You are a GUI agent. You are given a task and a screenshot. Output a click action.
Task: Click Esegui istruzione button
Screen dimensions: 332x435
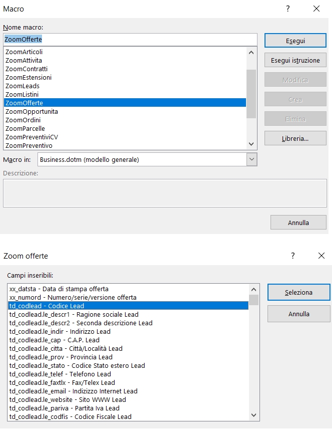click(x=295, y=60)
